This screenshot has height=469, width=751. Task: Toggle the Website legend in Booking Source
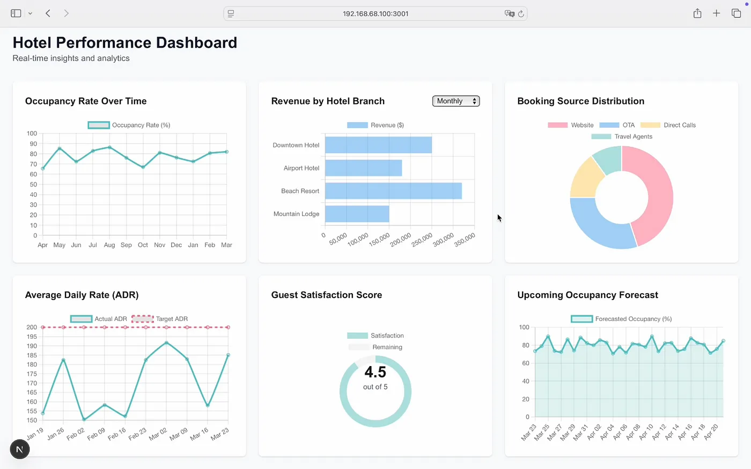pyautogui.click(x=571, y=125)
